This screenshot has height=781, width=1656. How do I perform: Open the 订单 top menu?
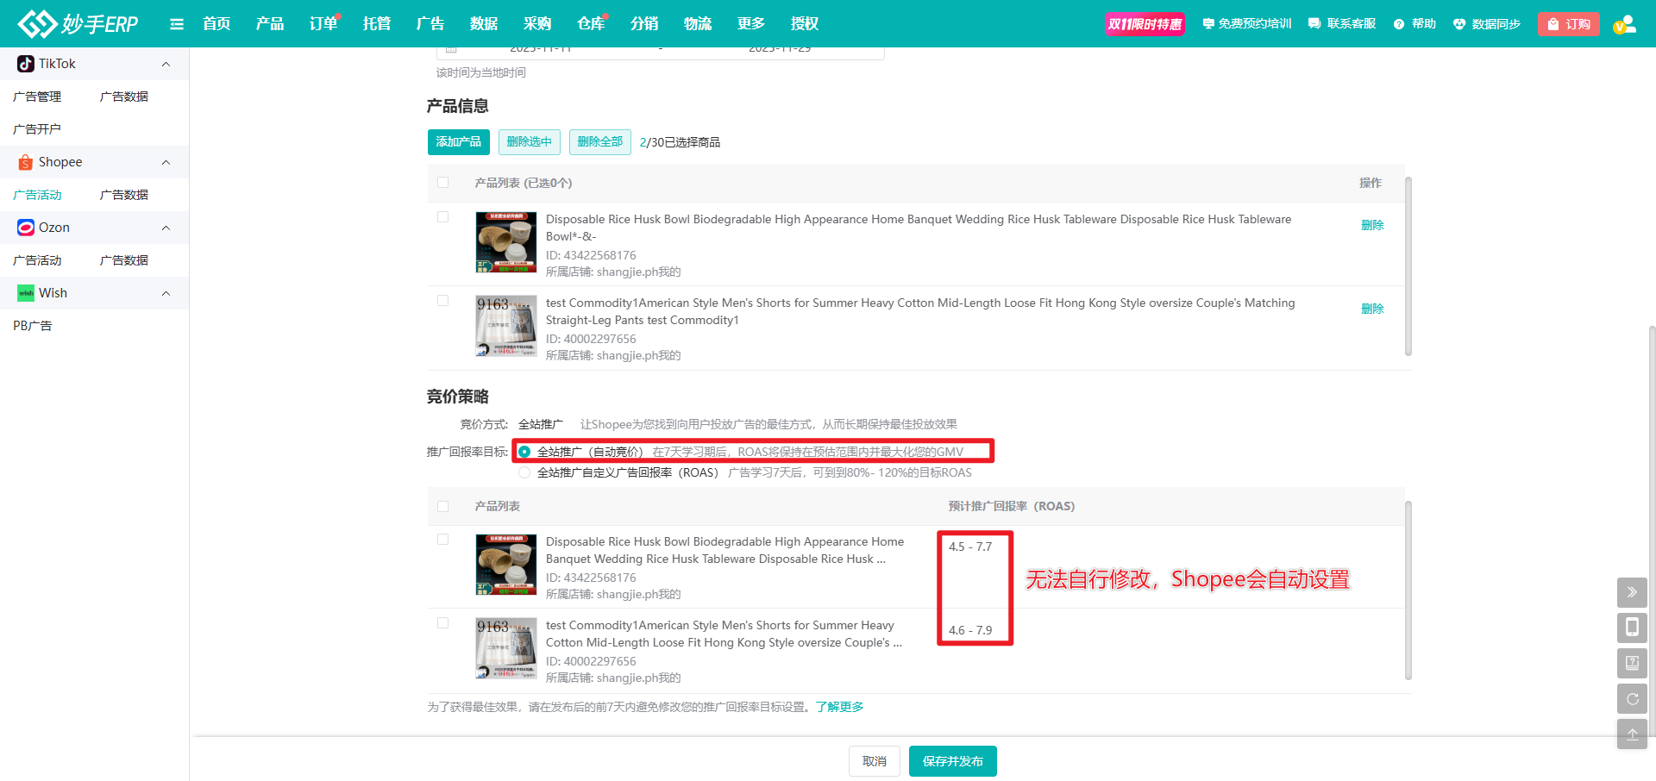pyautogui.click(x=323, y=24)
